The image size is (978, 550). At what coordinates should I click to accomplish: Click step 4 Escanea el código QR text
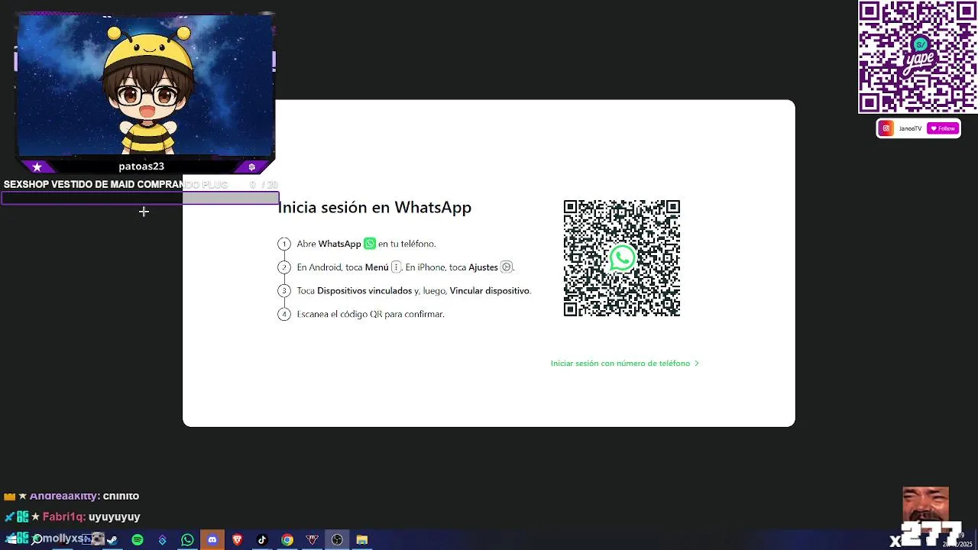[x=371, y=314]
